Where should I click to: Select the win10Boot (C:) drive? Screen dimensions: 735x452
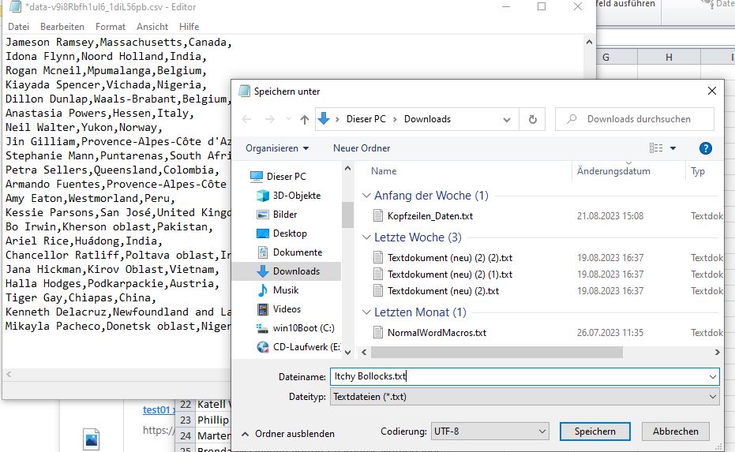[303, 328]
